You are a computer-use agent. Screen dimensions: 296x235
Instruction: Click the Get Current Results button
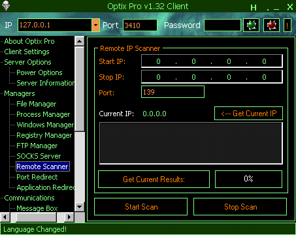click(154, 180)
